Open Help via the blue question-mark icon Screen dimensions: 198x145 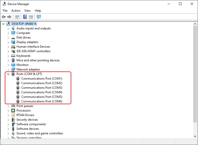pyautogui.click(x=25, y=17)
